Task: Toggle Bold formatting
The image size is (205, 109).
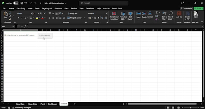Action: [19, 18]
